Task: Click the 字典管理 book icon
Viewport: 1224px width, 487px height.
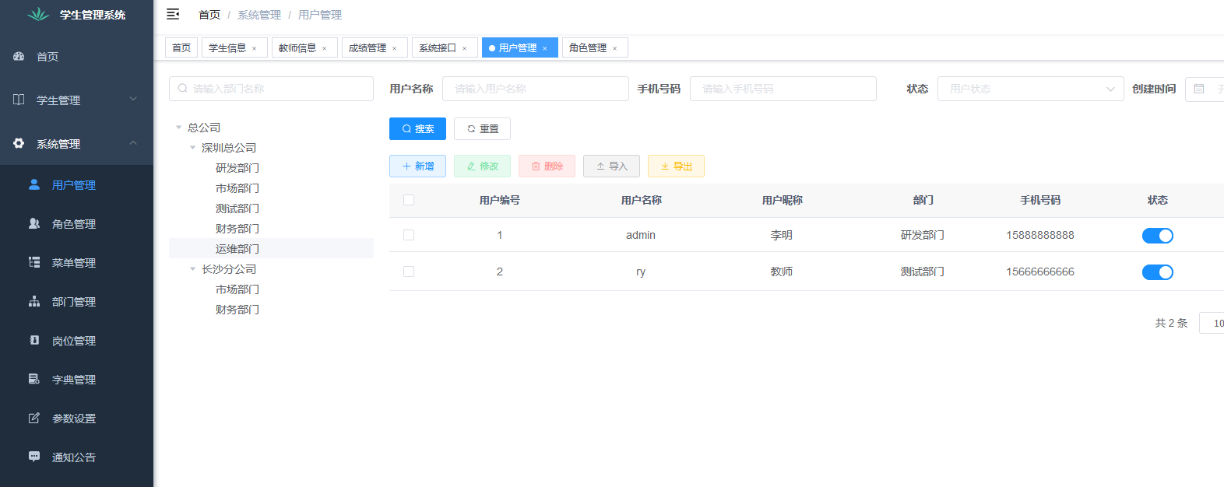Action: pos(34,379)
